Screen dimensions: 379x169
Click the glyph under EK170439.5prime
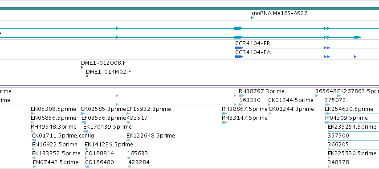[x=86, y=131]
